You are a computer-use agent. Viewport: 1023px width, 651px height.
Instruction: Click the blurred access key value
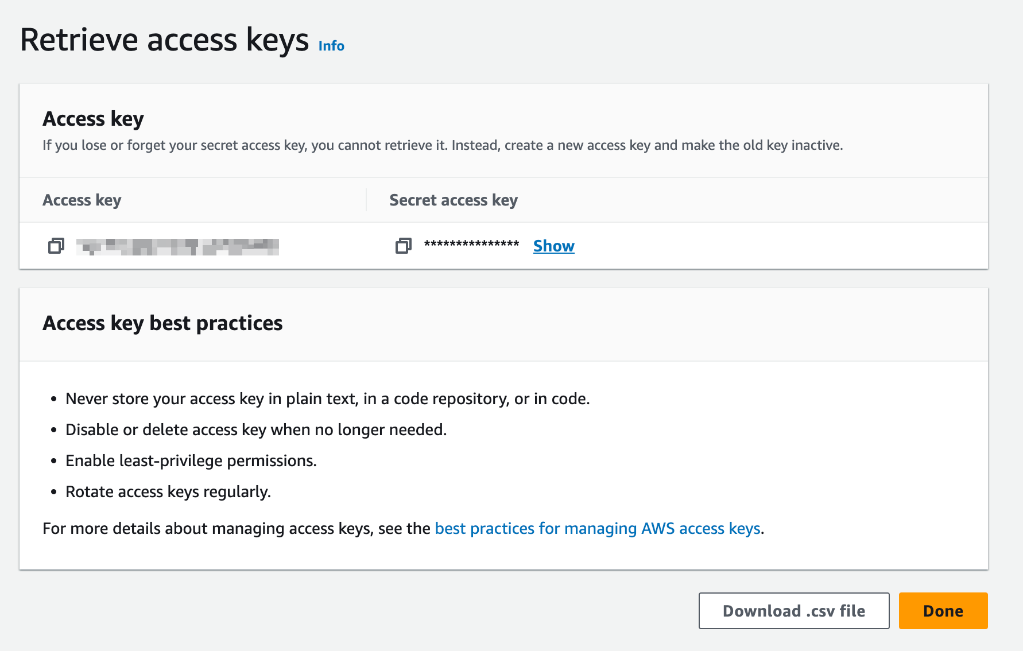click(x=177, y=247)
